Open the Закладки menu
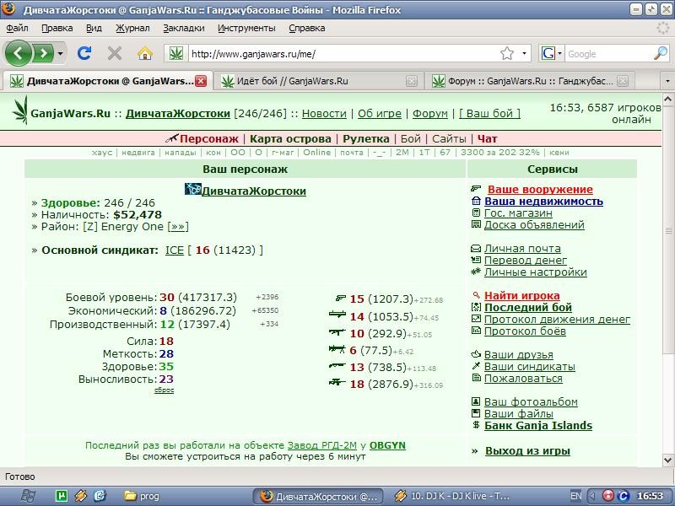Image resolution: width=675 pixels, height=506 pixels. pos(184,28)
